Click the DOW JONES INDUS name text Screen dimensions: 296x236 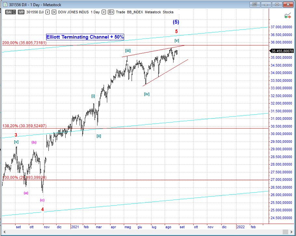(x=73, y=12)
